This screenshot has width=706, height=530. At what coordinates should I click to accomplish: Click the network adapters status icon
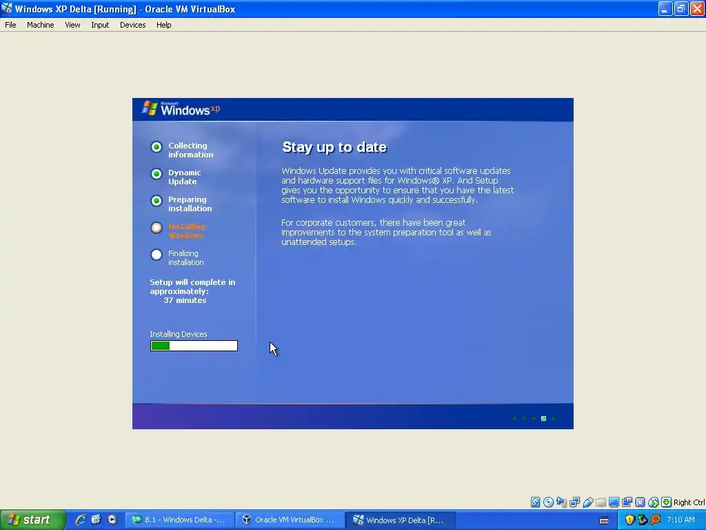[x=574, y=502]
